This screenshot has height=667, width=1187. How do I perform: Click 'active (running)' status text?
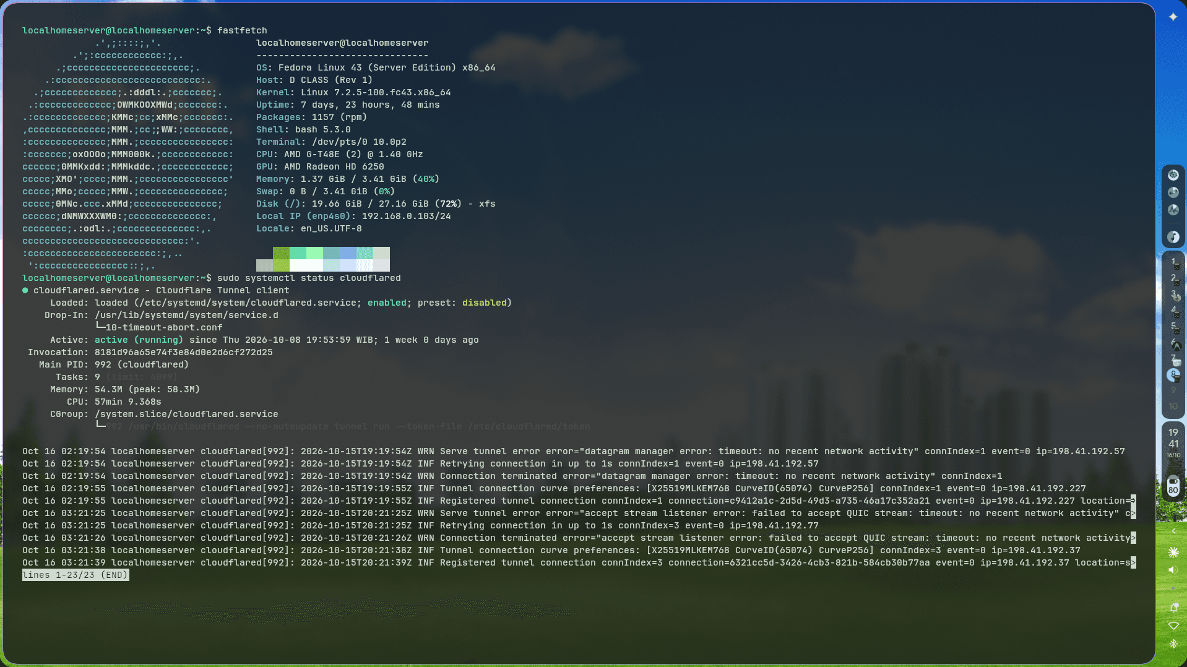[139, 340]
